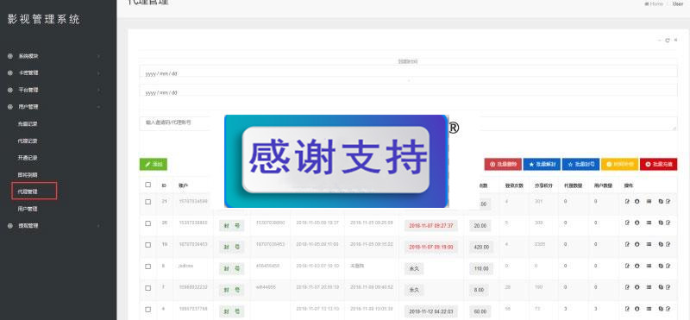The width and height of the screenshot is (690, 320).
Task: Click the gear icon beside 卡密管理
Action: click(9, 73)
